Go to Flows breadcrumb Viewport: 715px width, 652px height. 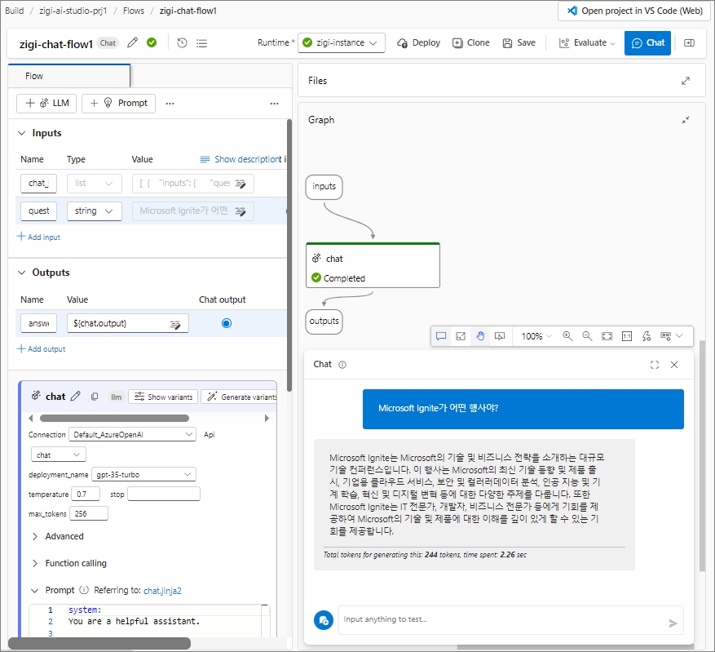pyautogui.click(x=133, y=11)
